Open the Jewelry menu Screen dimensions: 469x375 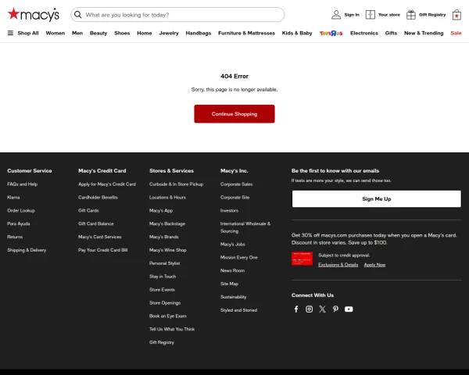pos(169,33)
